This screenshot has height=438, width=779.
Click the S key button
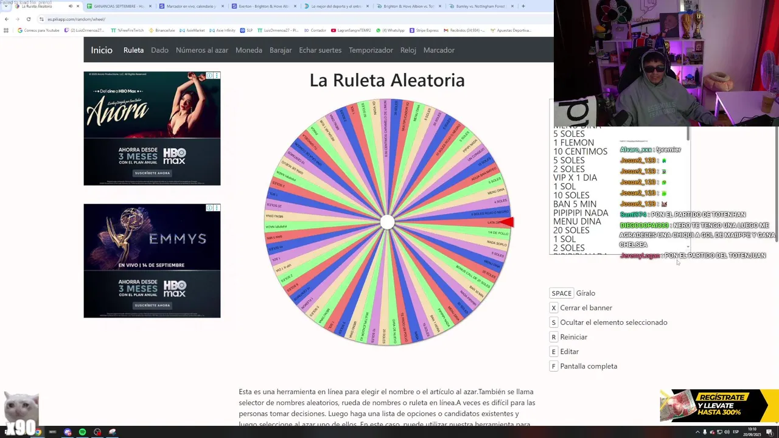553,322
